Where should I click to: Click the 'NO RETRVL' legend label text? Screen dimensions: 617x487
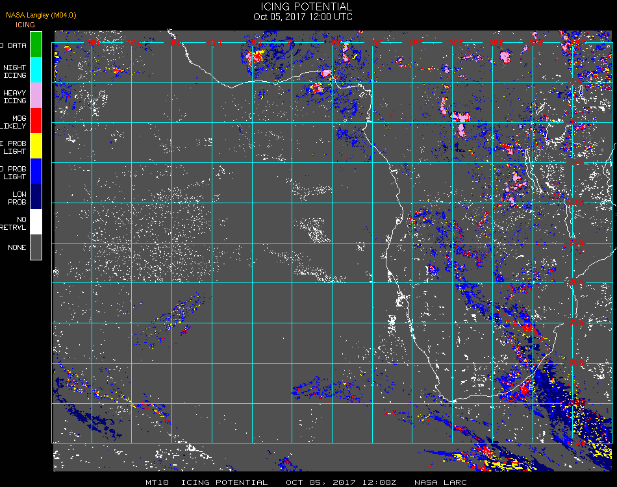click(14, 223)
